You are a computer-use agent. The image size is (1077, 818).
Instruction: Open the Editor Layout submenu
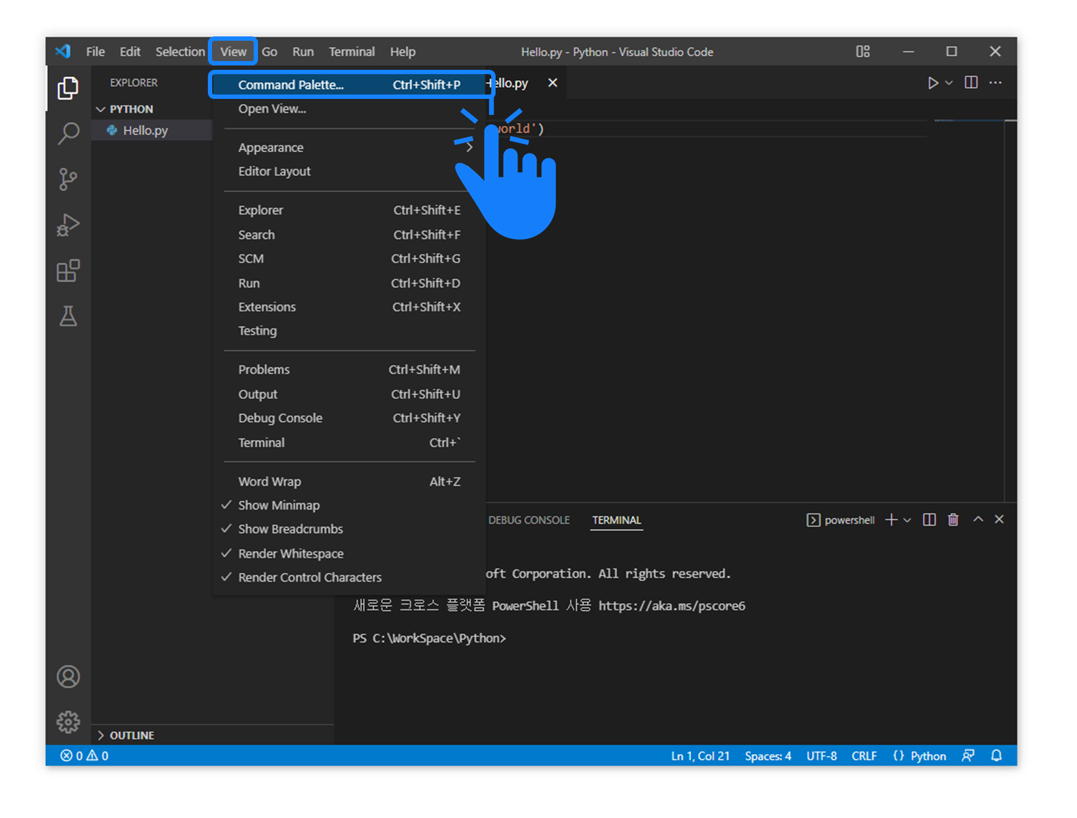(x=349, y=172)
